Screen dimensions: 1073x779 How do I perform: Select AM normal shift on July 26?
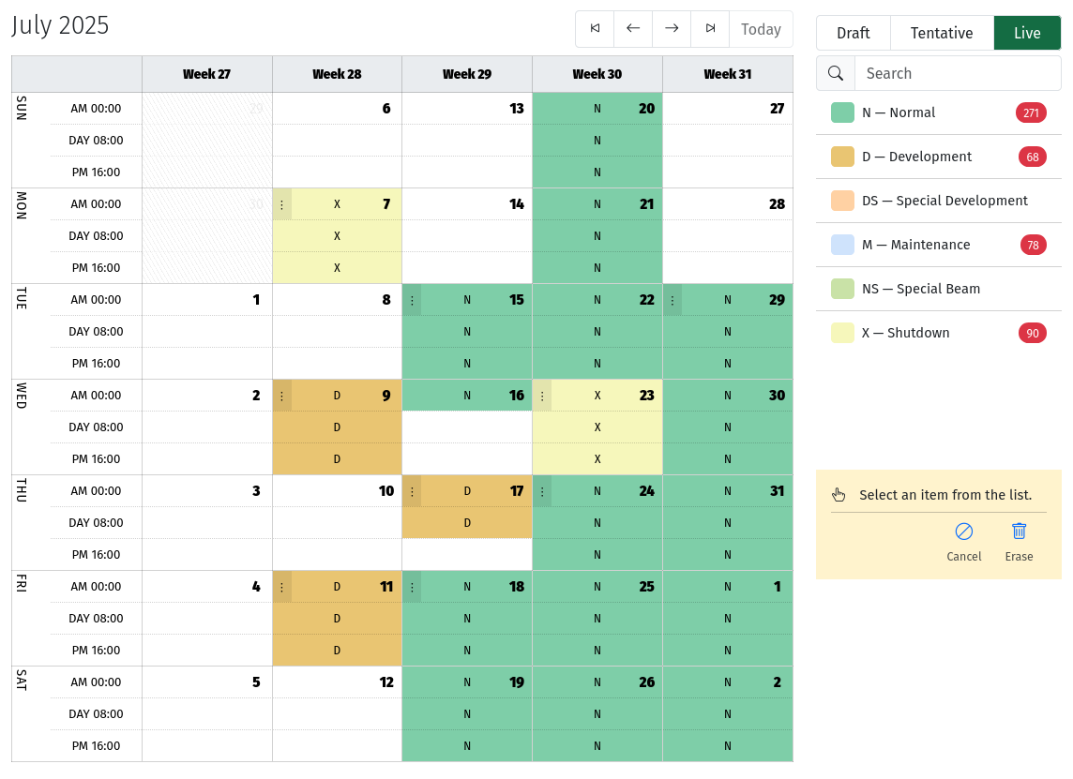(x=597, y=682)
